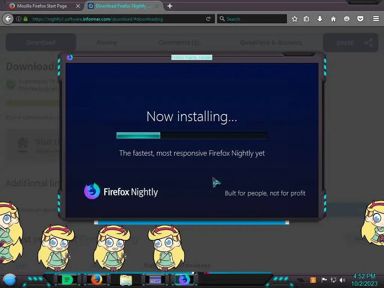Open a new browser tab
384x288 pixels.
click(x=170, y=6)
